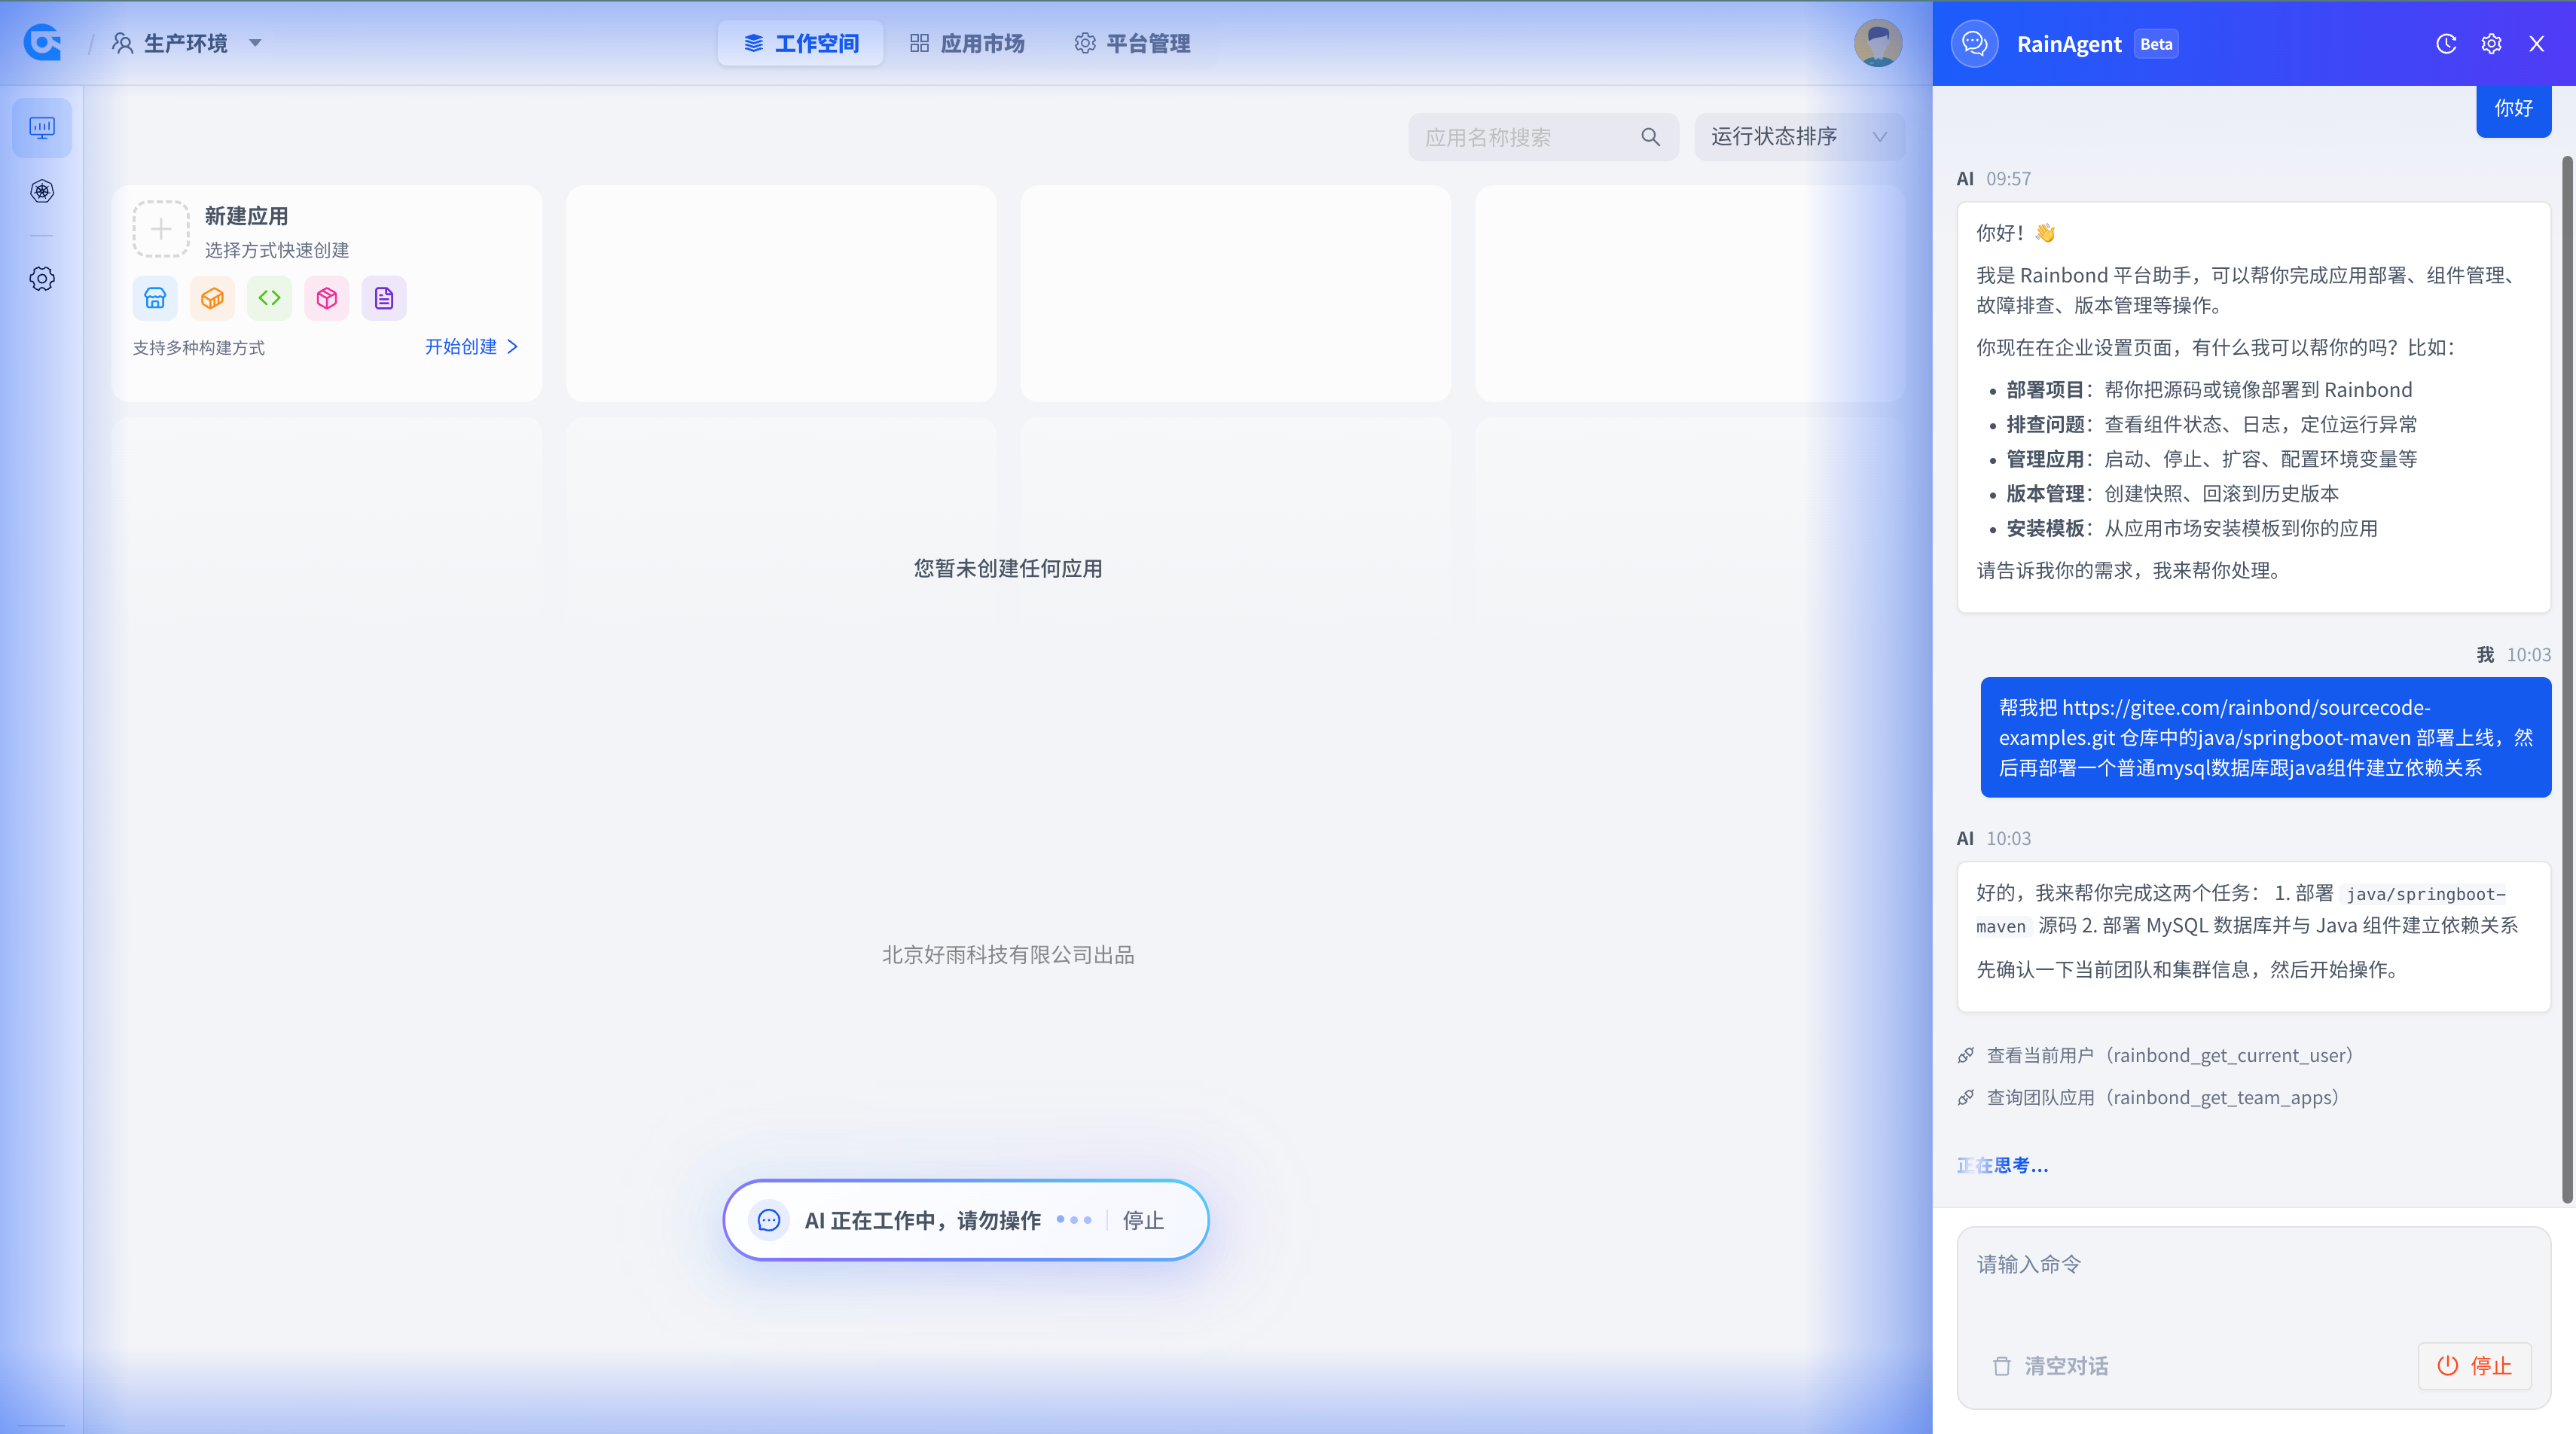Screen dimensions: 2576x1434
Task: Select the monitor dashboard sidebar icon
Action: point(42,128)
